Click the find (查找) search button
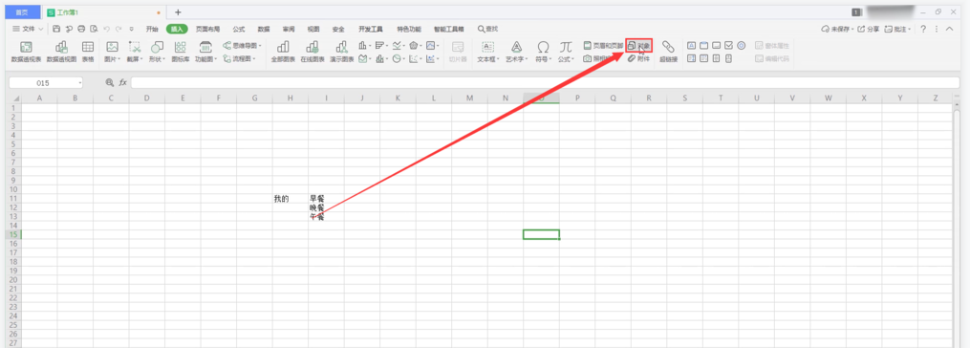 (x=487, y=29)
